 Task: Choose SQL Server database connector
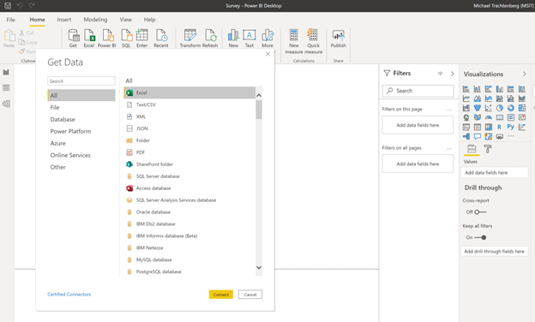(x=189, y=176)
